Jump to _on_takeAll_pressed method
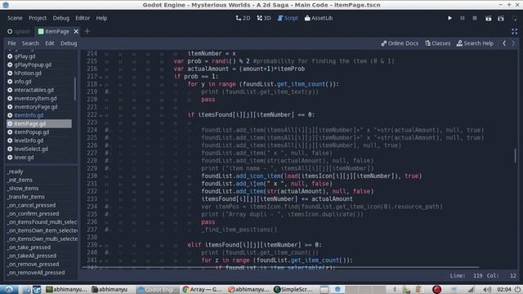 pyautogui.click(x=32, y=256)
